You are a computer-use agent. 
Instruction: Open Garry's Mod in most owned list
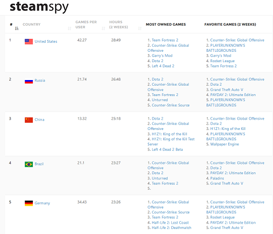(x=162, y=56)
